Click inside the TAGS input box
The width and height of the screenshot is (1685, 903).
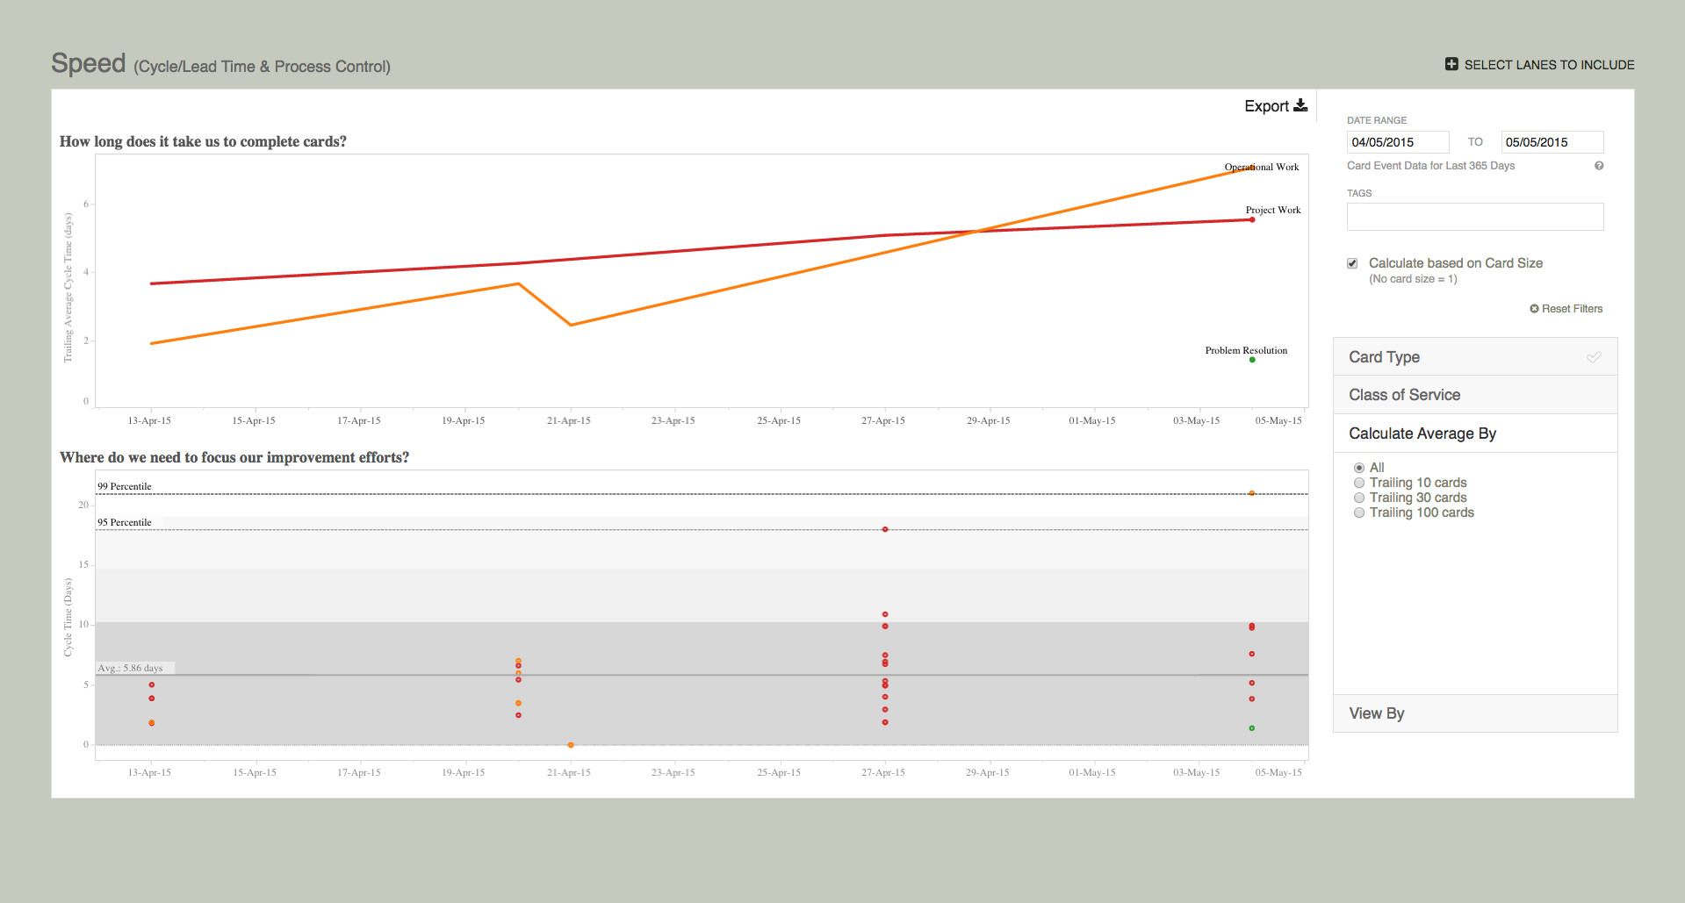click(x=1475, y=217)
